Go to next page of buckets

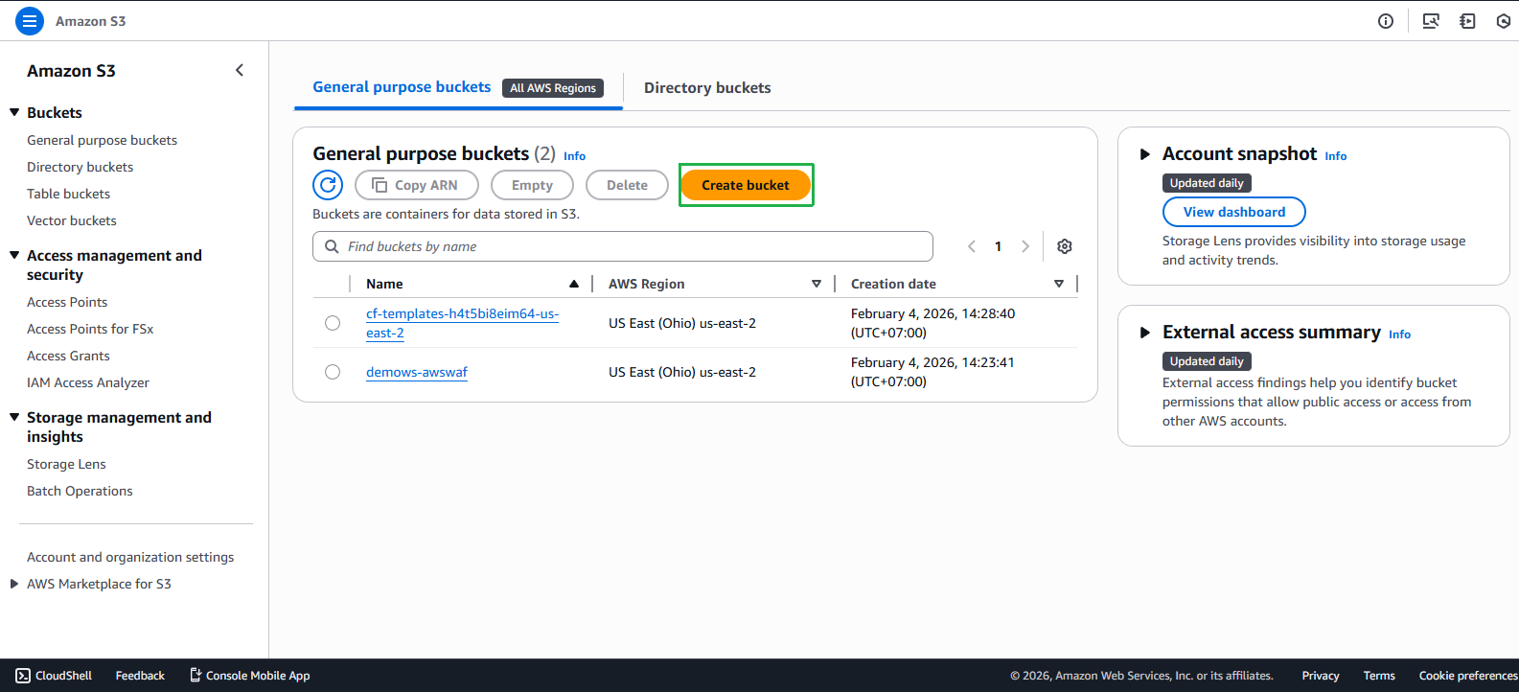1025,246
